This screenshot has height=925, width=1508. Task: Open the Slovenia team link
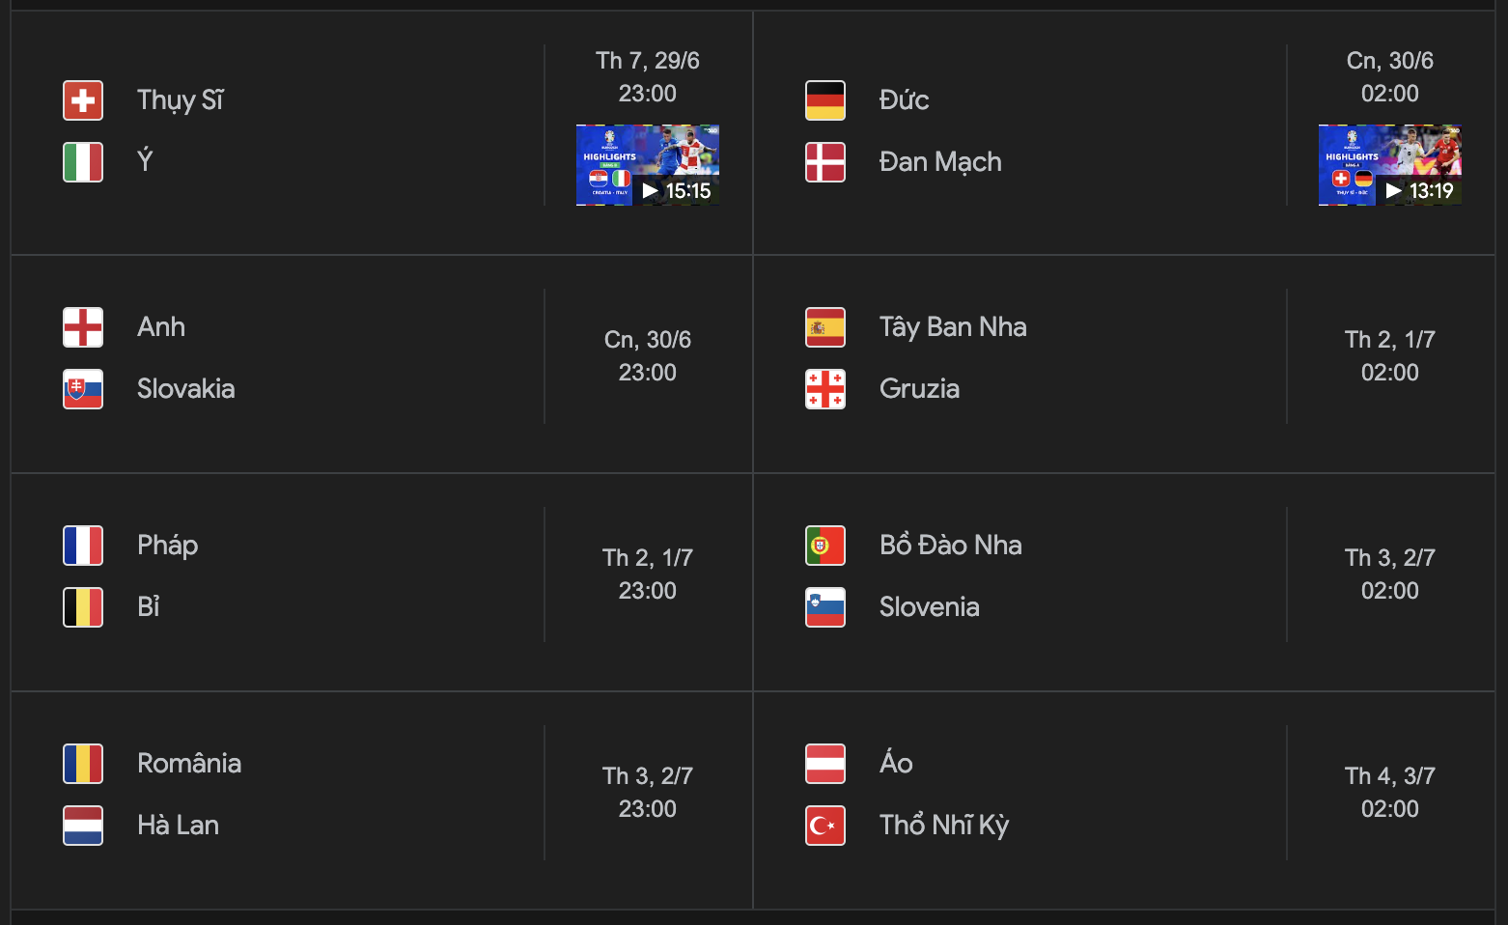click(x=929, y=607)
